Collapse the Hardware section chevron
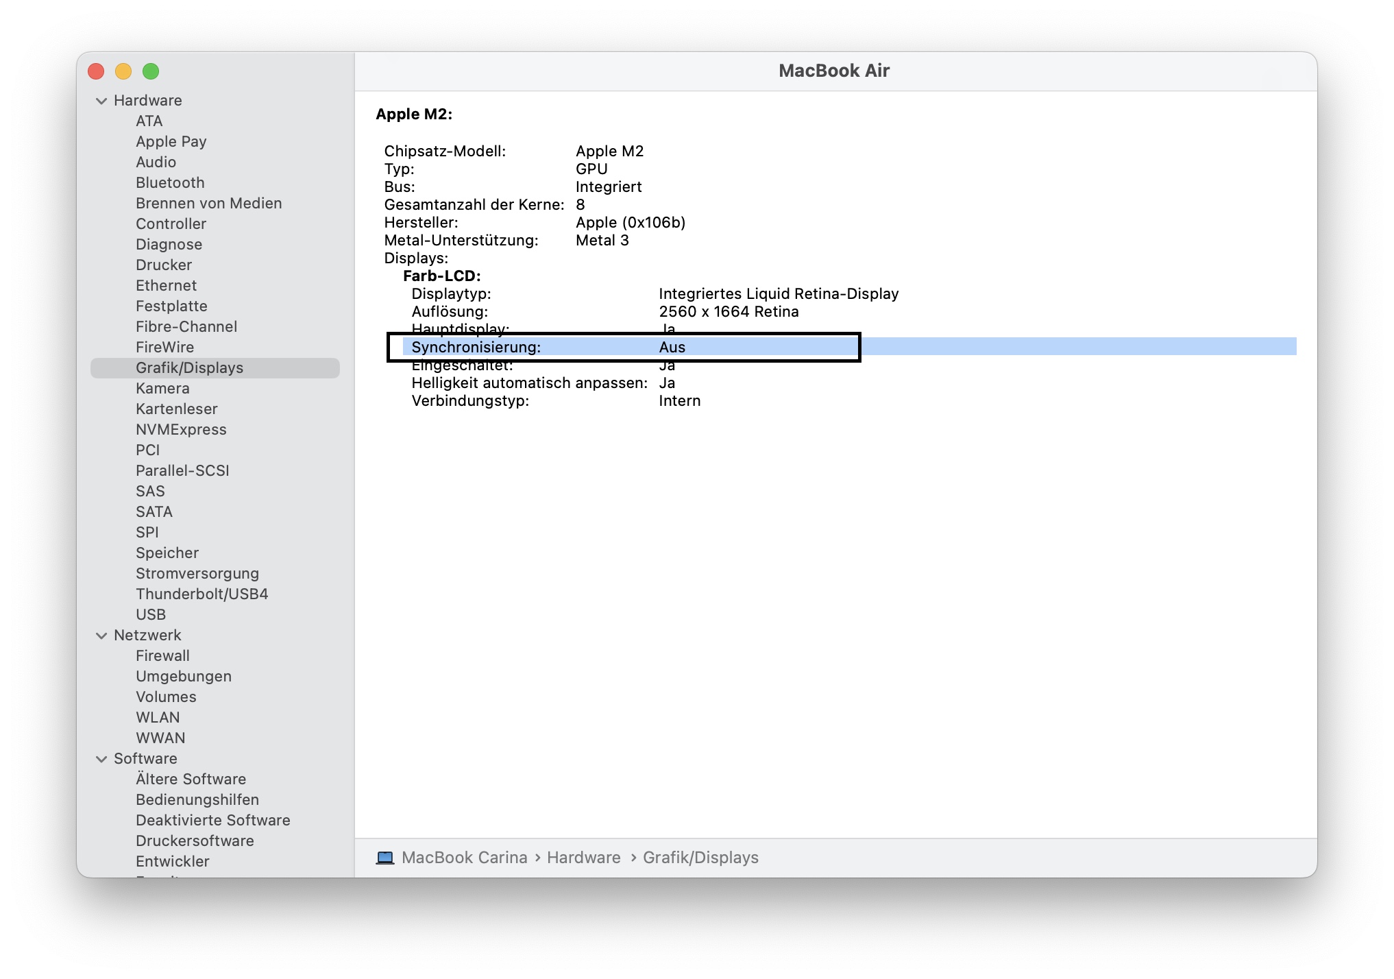 tap(101, 101)
